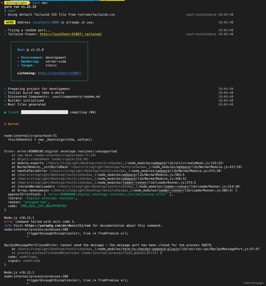
Task: Click the Array.<anonymous> LoaderRunner.js:205:4 line
Action: pos(124,190)
